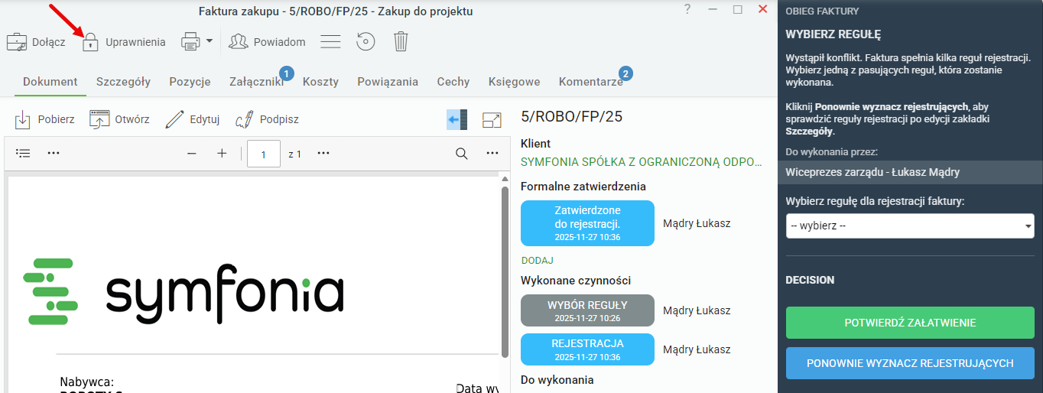Click the DODAJ link
The width and height of the screenshot is (1043, 393).
pos(538,260)
